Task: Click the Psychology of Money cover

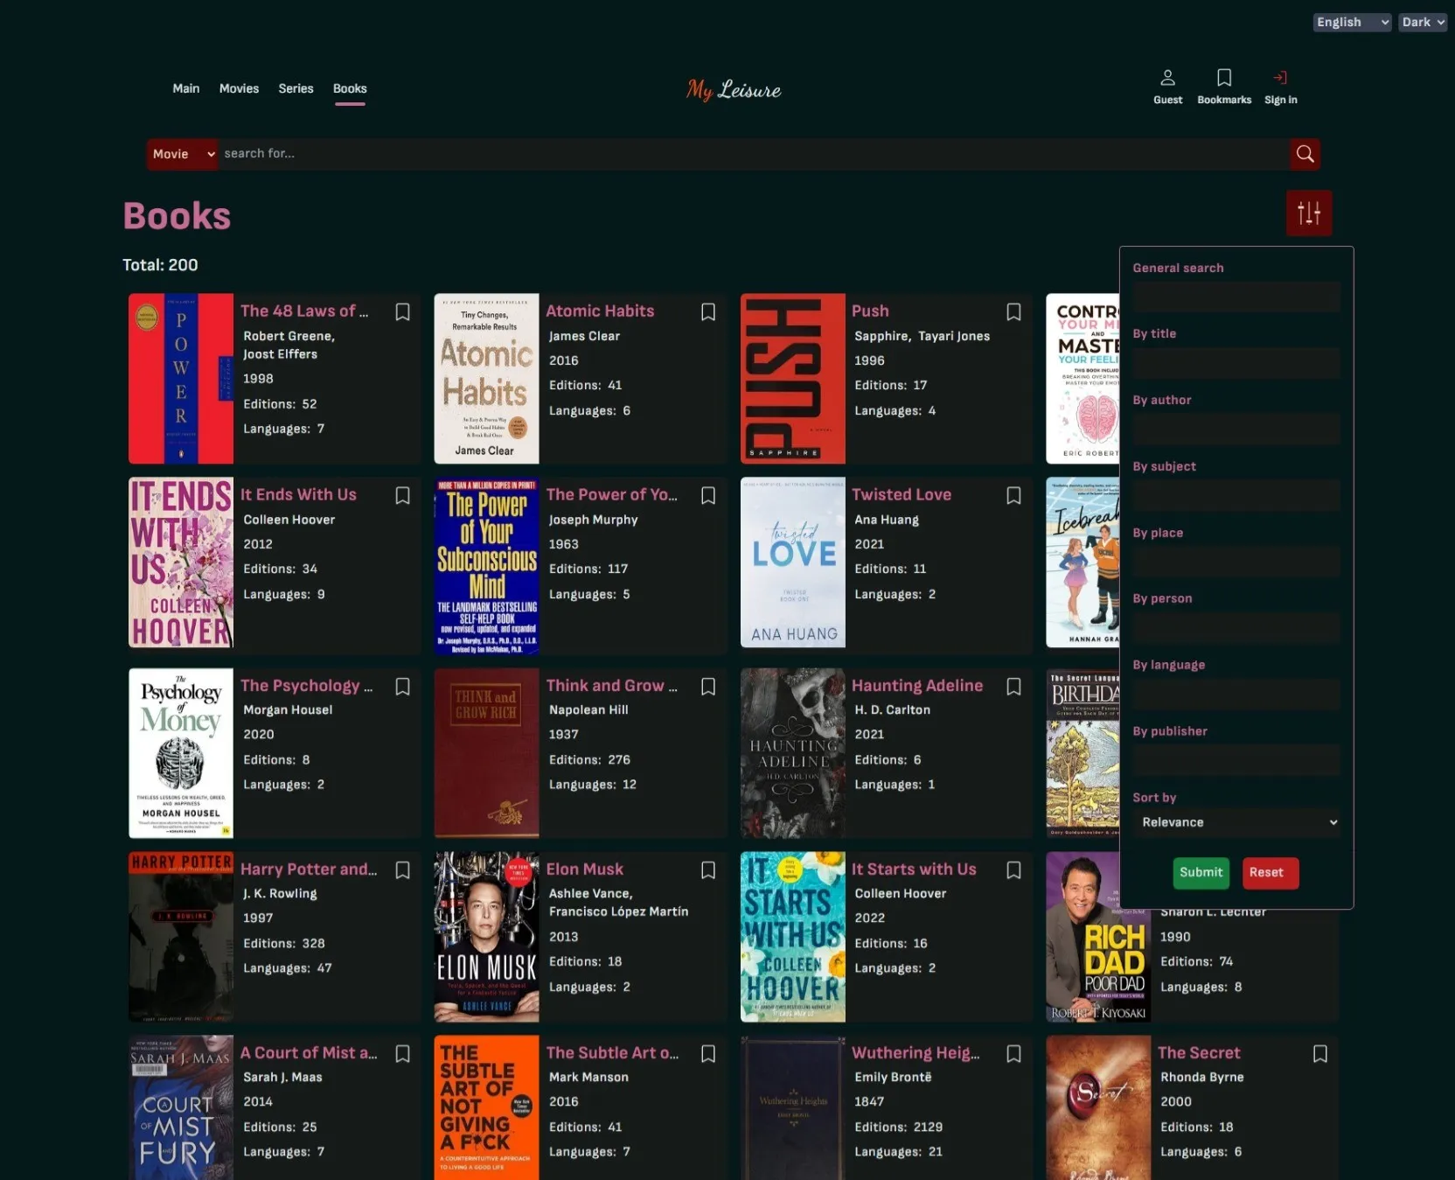Action: (181, 753)
